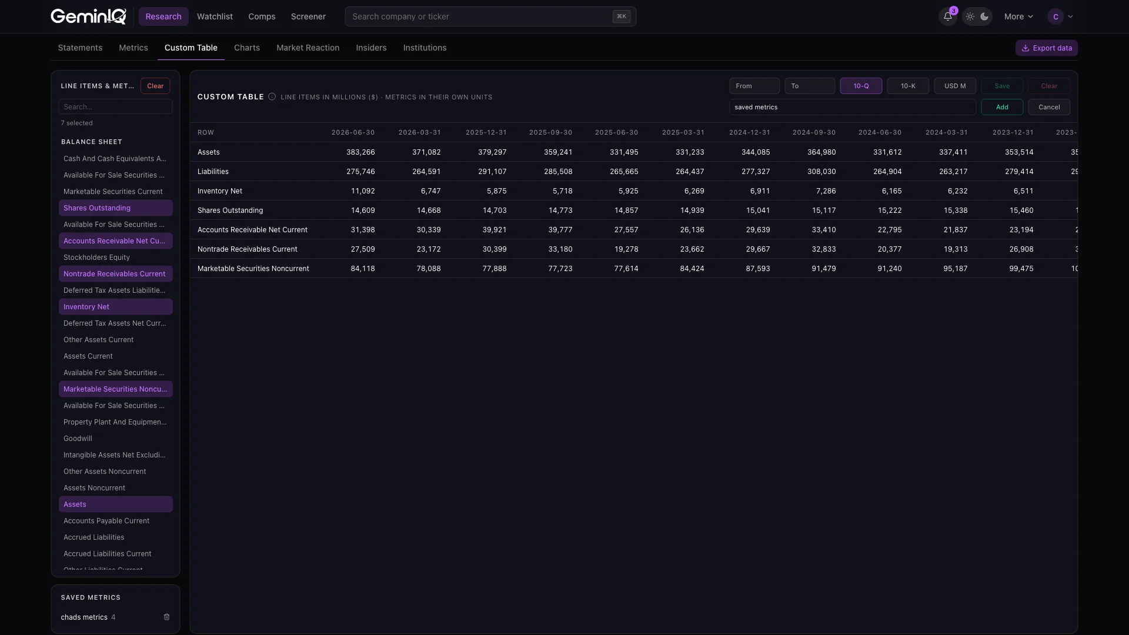Select the 10-Q filing toggle

(x=861, y=86)
